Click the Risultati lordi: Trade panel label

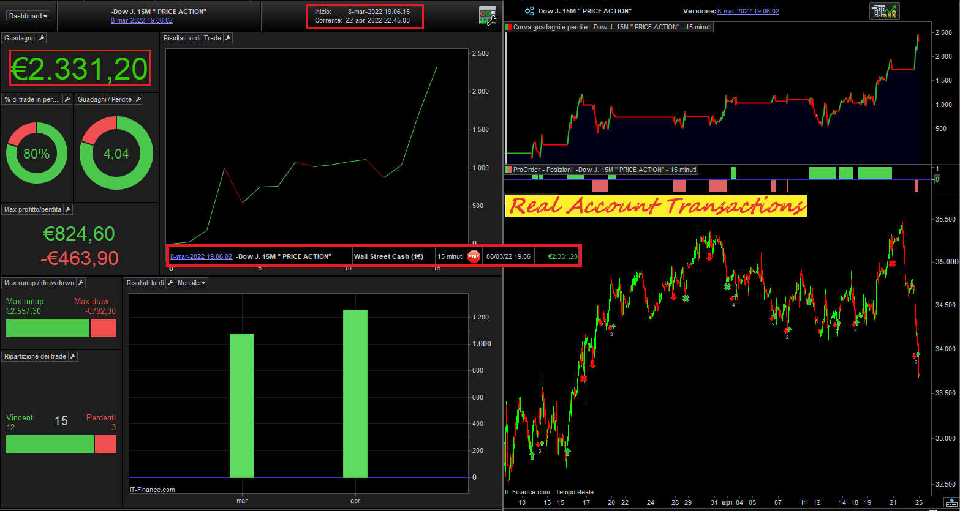click(x=192, y=38)
